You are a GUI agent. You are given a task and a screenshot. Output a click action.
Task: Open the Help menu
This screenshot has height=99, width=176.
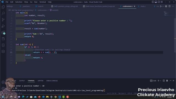pos(50,2)
